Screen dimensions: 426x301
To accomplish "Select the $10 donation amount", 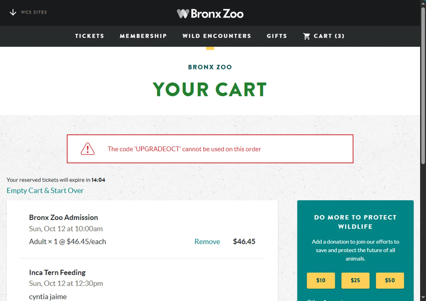I will [321, 280].
